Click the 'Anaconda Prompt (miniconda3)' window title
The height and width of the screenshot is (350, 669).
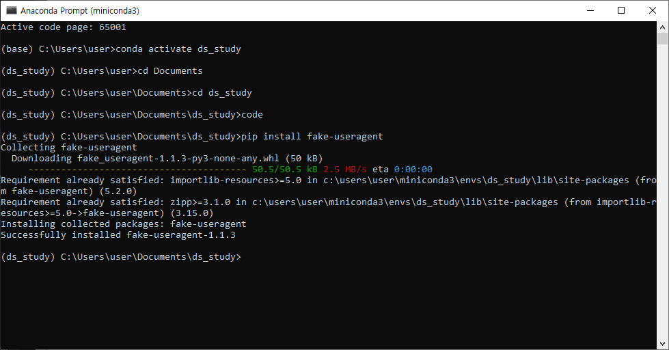pyautogui.click(x=80, y=11)
